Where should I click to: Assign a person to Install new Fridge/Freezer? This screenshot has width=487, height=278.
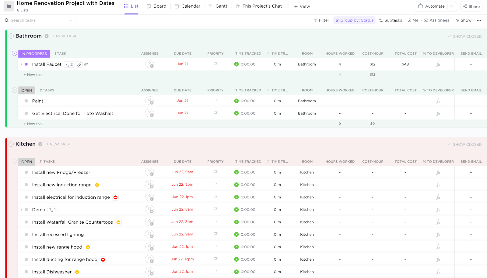149,172
